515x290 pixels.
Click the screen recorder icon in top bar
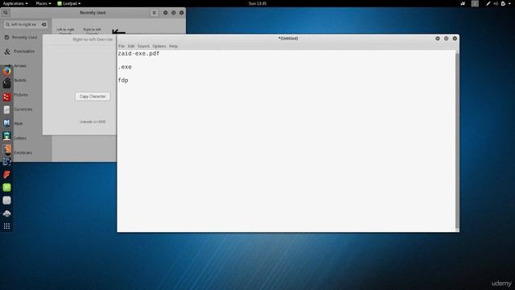tap(463, 3)
